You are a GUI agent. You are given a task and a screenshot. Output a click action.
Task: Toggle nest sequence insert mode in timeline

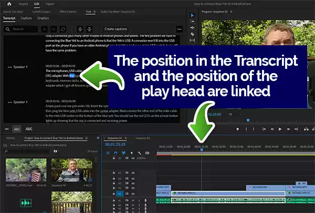(108, 153)
